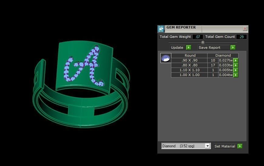Collapse the panel with the round arrow toggle

click(203, 42)
